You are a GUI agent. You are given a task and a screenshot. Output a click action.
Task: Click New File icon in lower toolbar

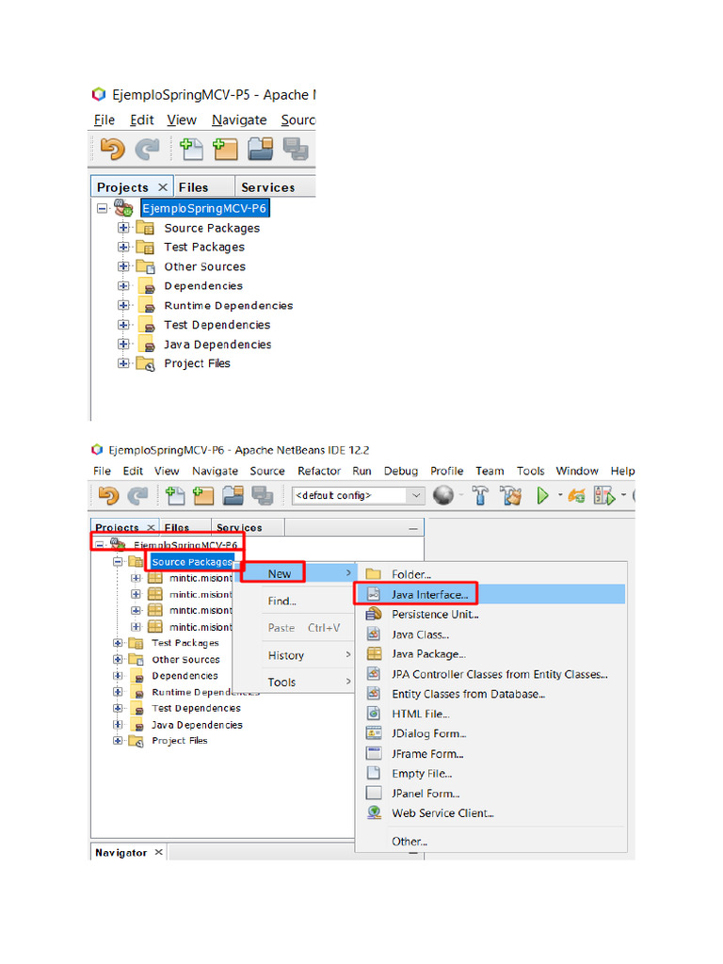coord(174,495)
